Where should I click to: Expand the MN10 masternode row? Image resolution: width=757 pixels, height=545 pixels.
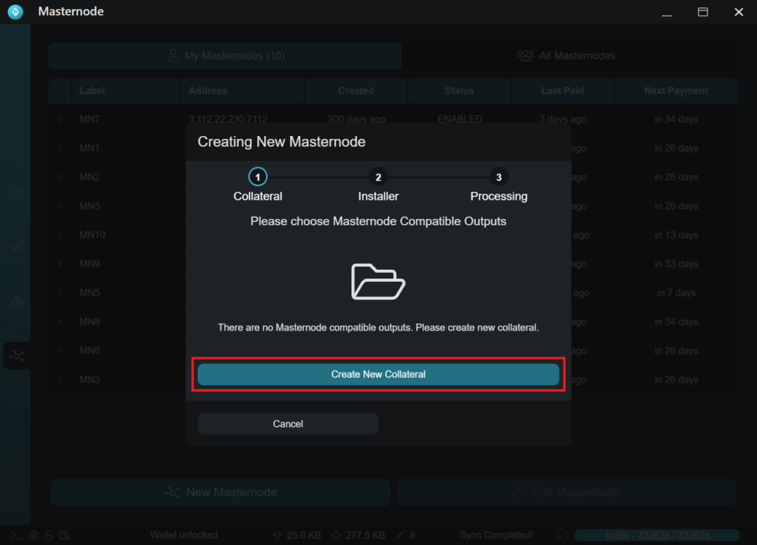point(60,234)
